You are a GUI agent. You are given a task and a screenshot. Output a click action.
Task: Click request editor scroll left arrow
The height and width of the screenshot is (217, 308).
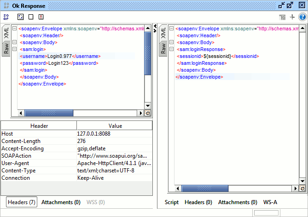coord(21,113)
